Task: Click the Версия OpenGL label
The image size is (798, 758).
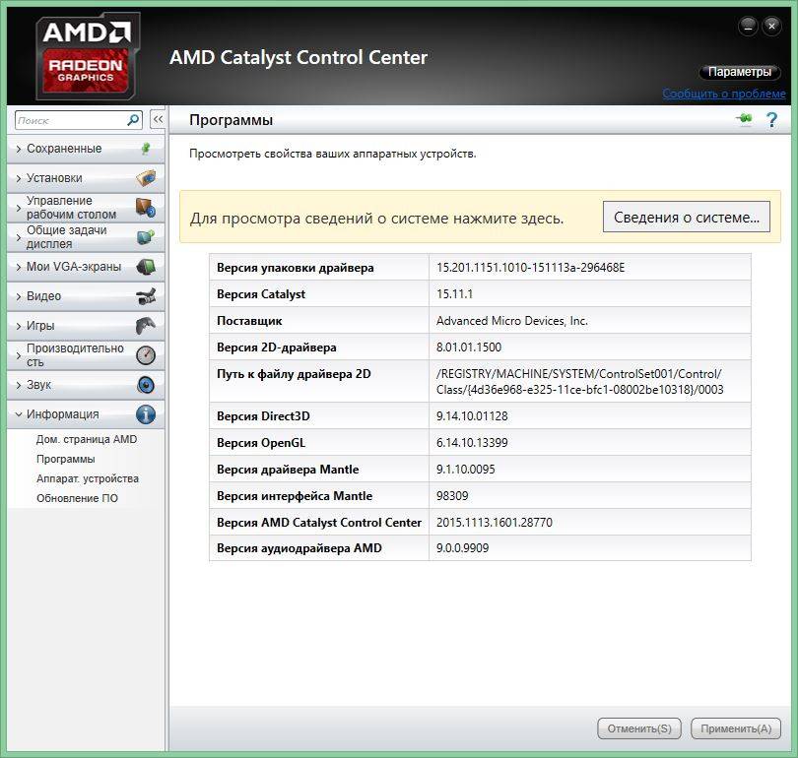Action: click(x=261, y=442)
